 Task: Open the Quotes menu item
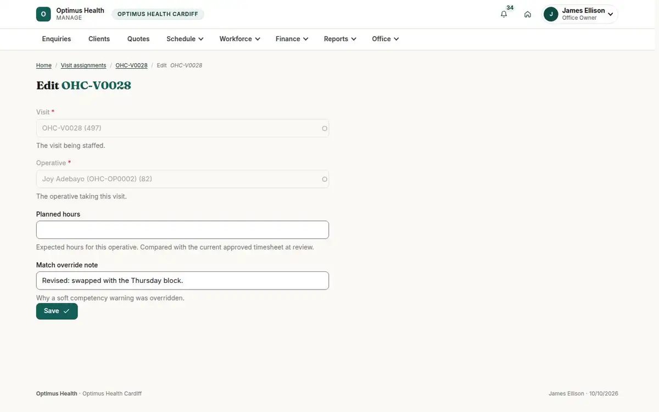(138, 39)
